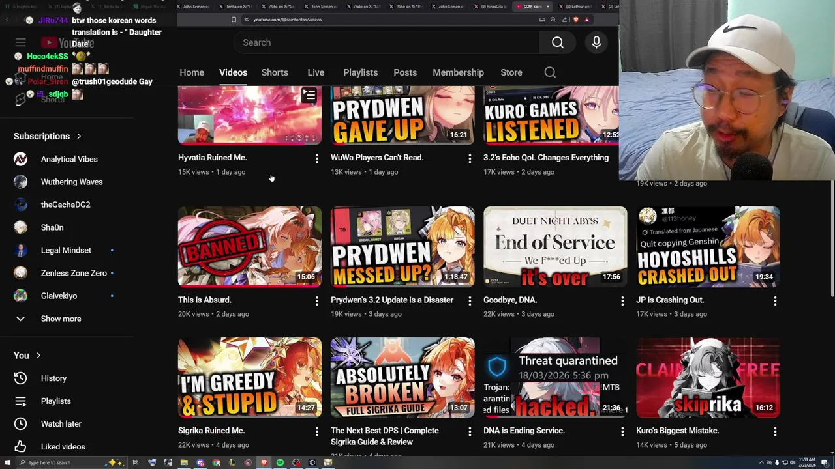835x469 pixels.
Task: Open the BANNED 'This is Absurd' thumbnail
Action: 250,247
